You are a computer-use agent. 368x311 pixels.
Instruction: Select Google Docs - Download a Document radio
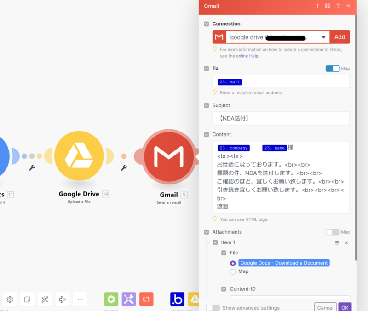(x=233, y=263)
